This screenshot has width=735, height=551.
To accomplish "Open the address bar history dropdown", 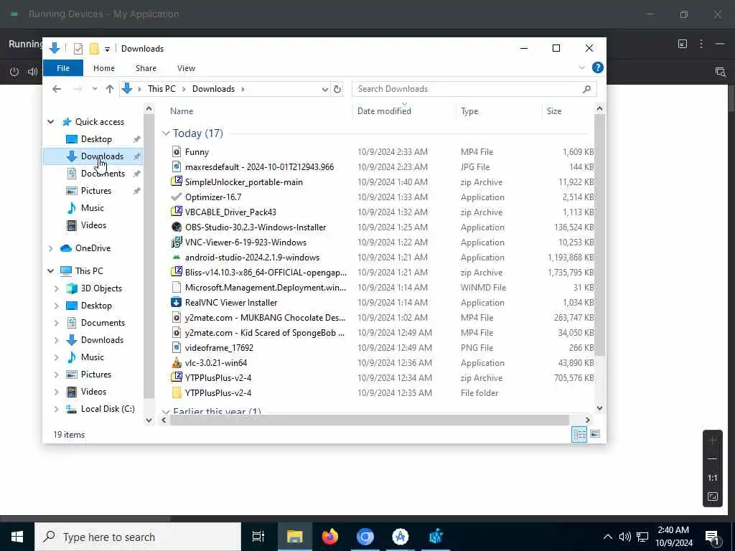I will tap(324, 89).
